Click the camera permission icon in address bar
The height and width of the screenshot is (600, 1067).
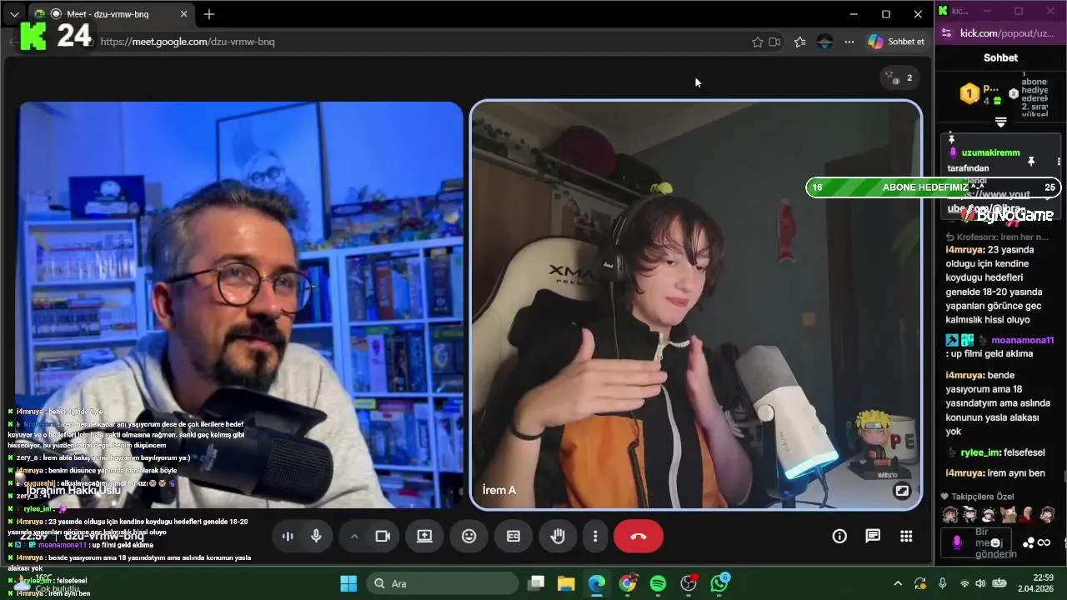(775, 42)
